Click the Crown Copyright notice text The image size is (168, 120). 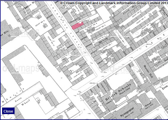pyautogui.click(x=114, y=3)
